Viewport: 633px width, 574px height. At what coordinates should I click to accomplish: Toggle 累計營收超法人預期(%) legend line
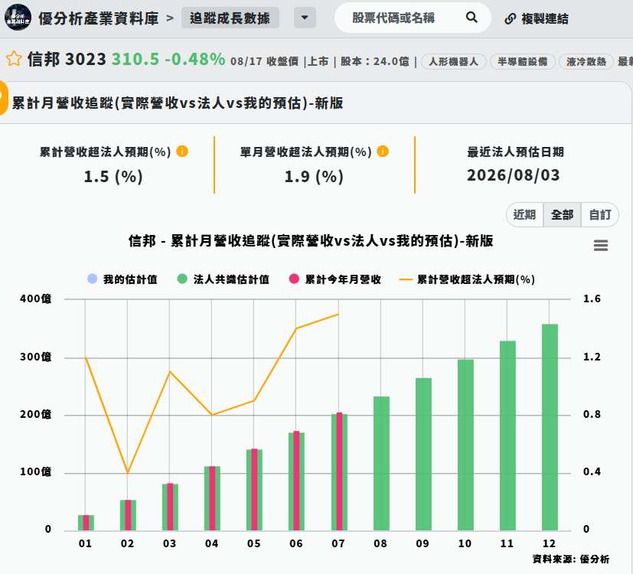[x=467, y=279]
